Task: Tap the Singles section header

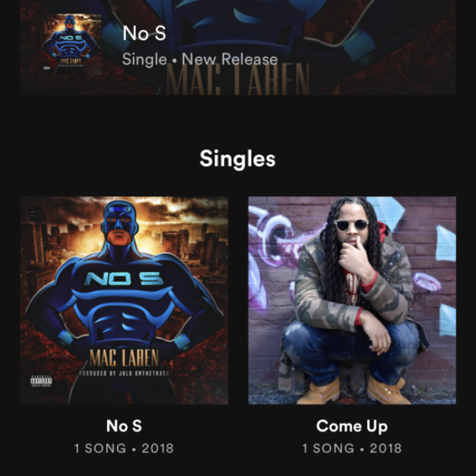Action: click(x=238, y=158)
